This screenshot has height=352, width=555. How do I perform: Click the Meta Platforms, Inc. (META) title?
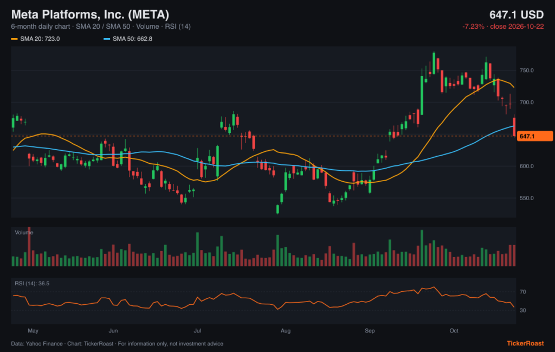(91, 15)
